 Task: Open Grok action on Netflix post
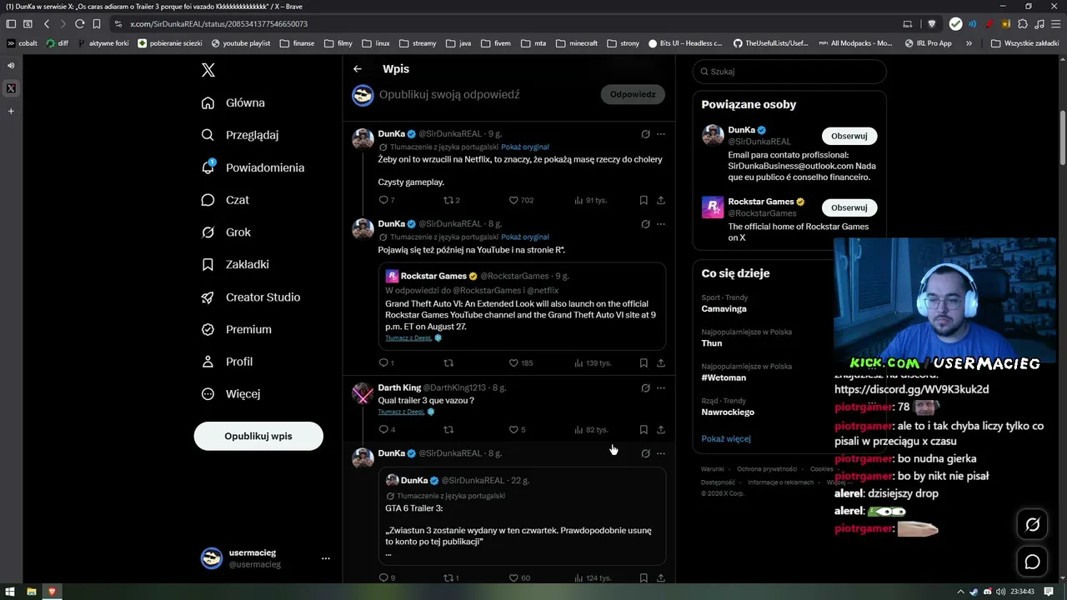[x=645, y=133]
